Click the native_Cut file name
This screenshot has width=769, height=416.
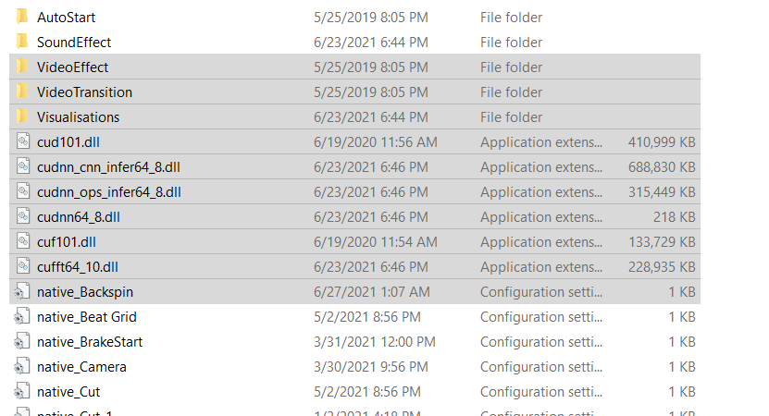[68, 391]
